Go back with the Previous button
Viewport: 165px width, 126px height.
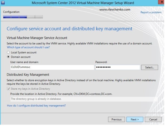pos(116,119)
